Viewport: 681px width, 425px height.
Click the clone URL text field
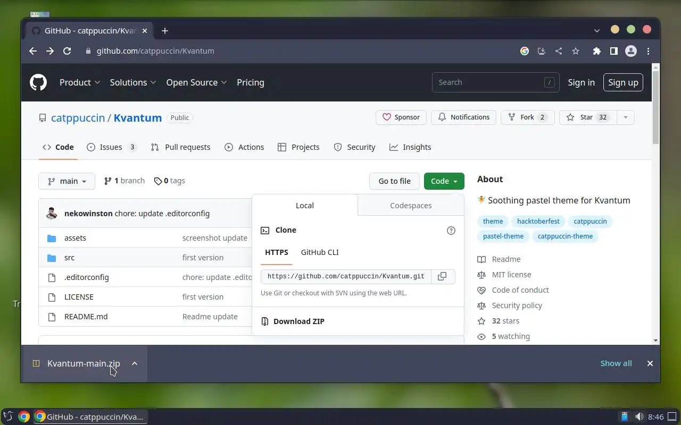pyautogui.click(x=346, y=276)
